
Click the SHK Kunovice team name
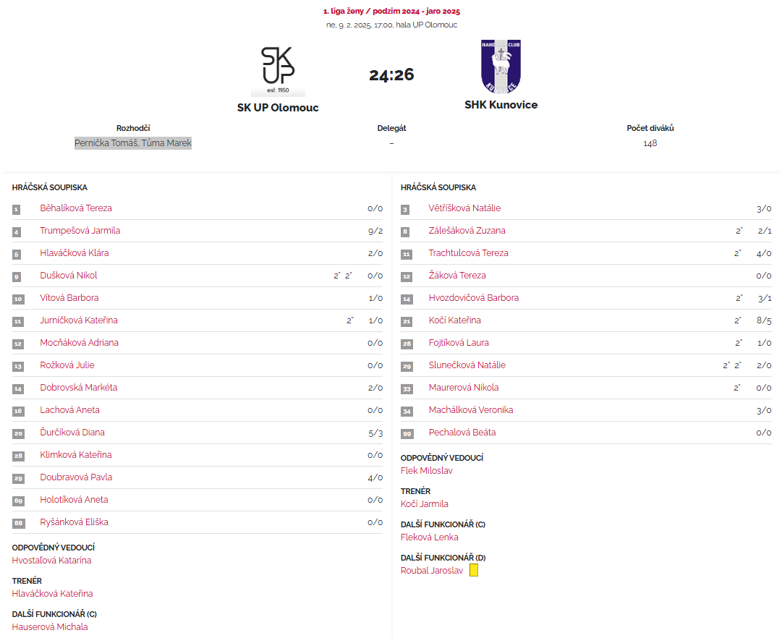tap(501, 105)
